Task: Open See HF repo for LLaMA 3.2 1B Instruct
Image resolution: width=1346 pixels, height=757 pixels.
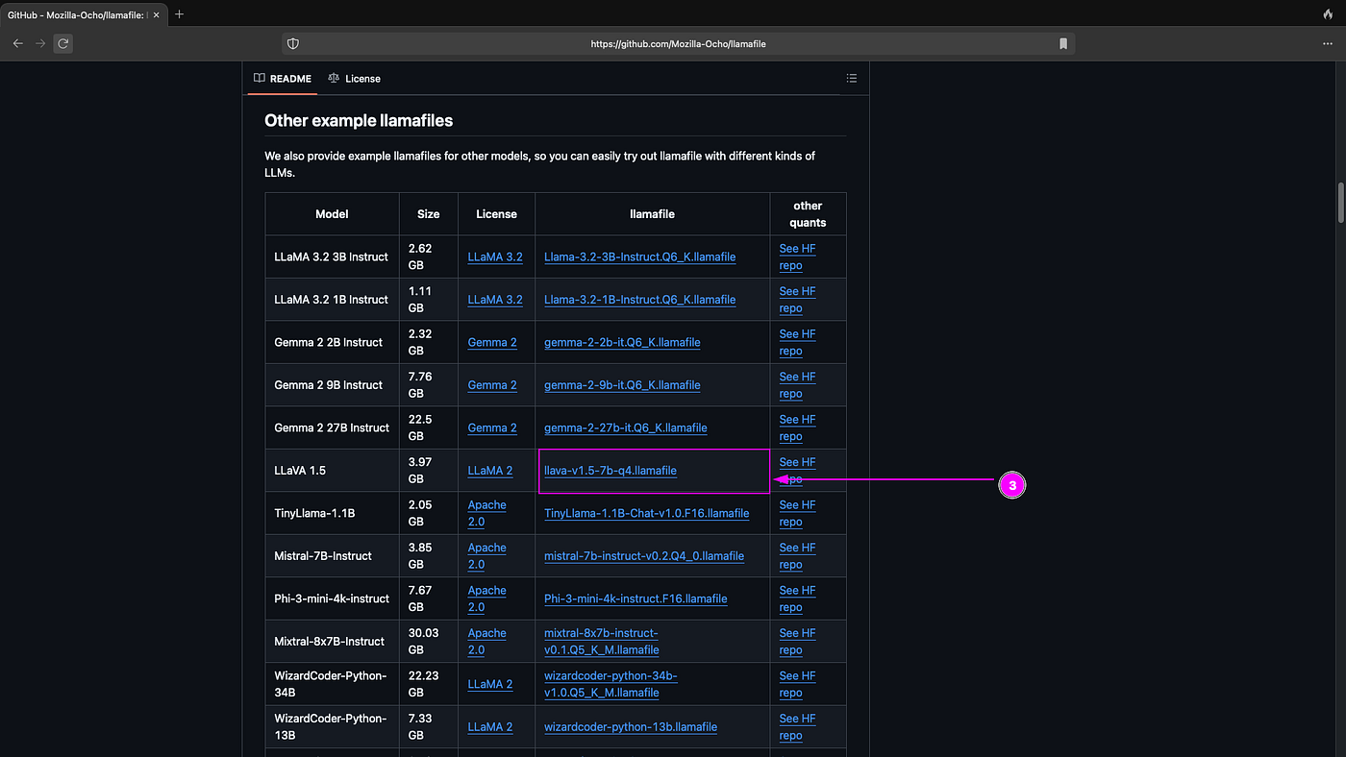Action: [x=797, y=300]
